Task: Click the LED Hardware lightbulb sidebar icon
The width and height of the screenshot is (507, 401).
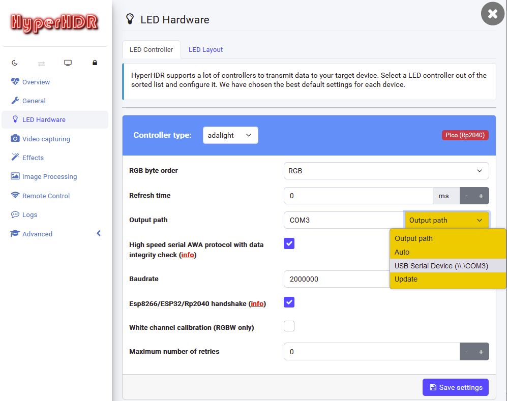Action: 15,119
